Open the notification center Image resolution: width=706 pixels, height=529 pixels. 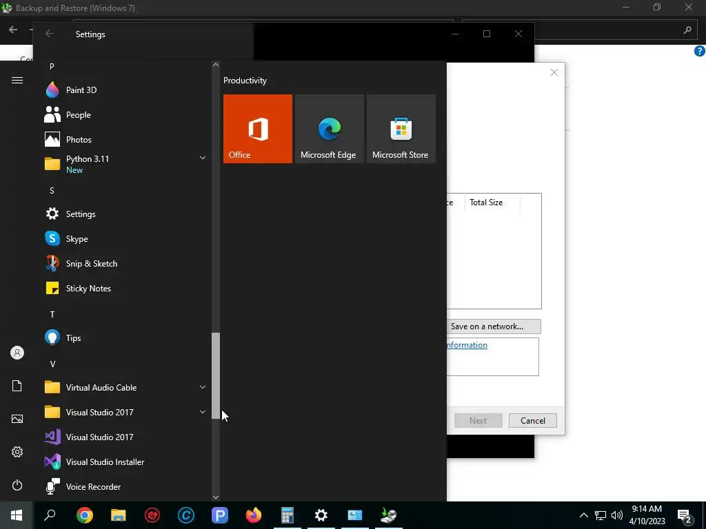(685, 515)
